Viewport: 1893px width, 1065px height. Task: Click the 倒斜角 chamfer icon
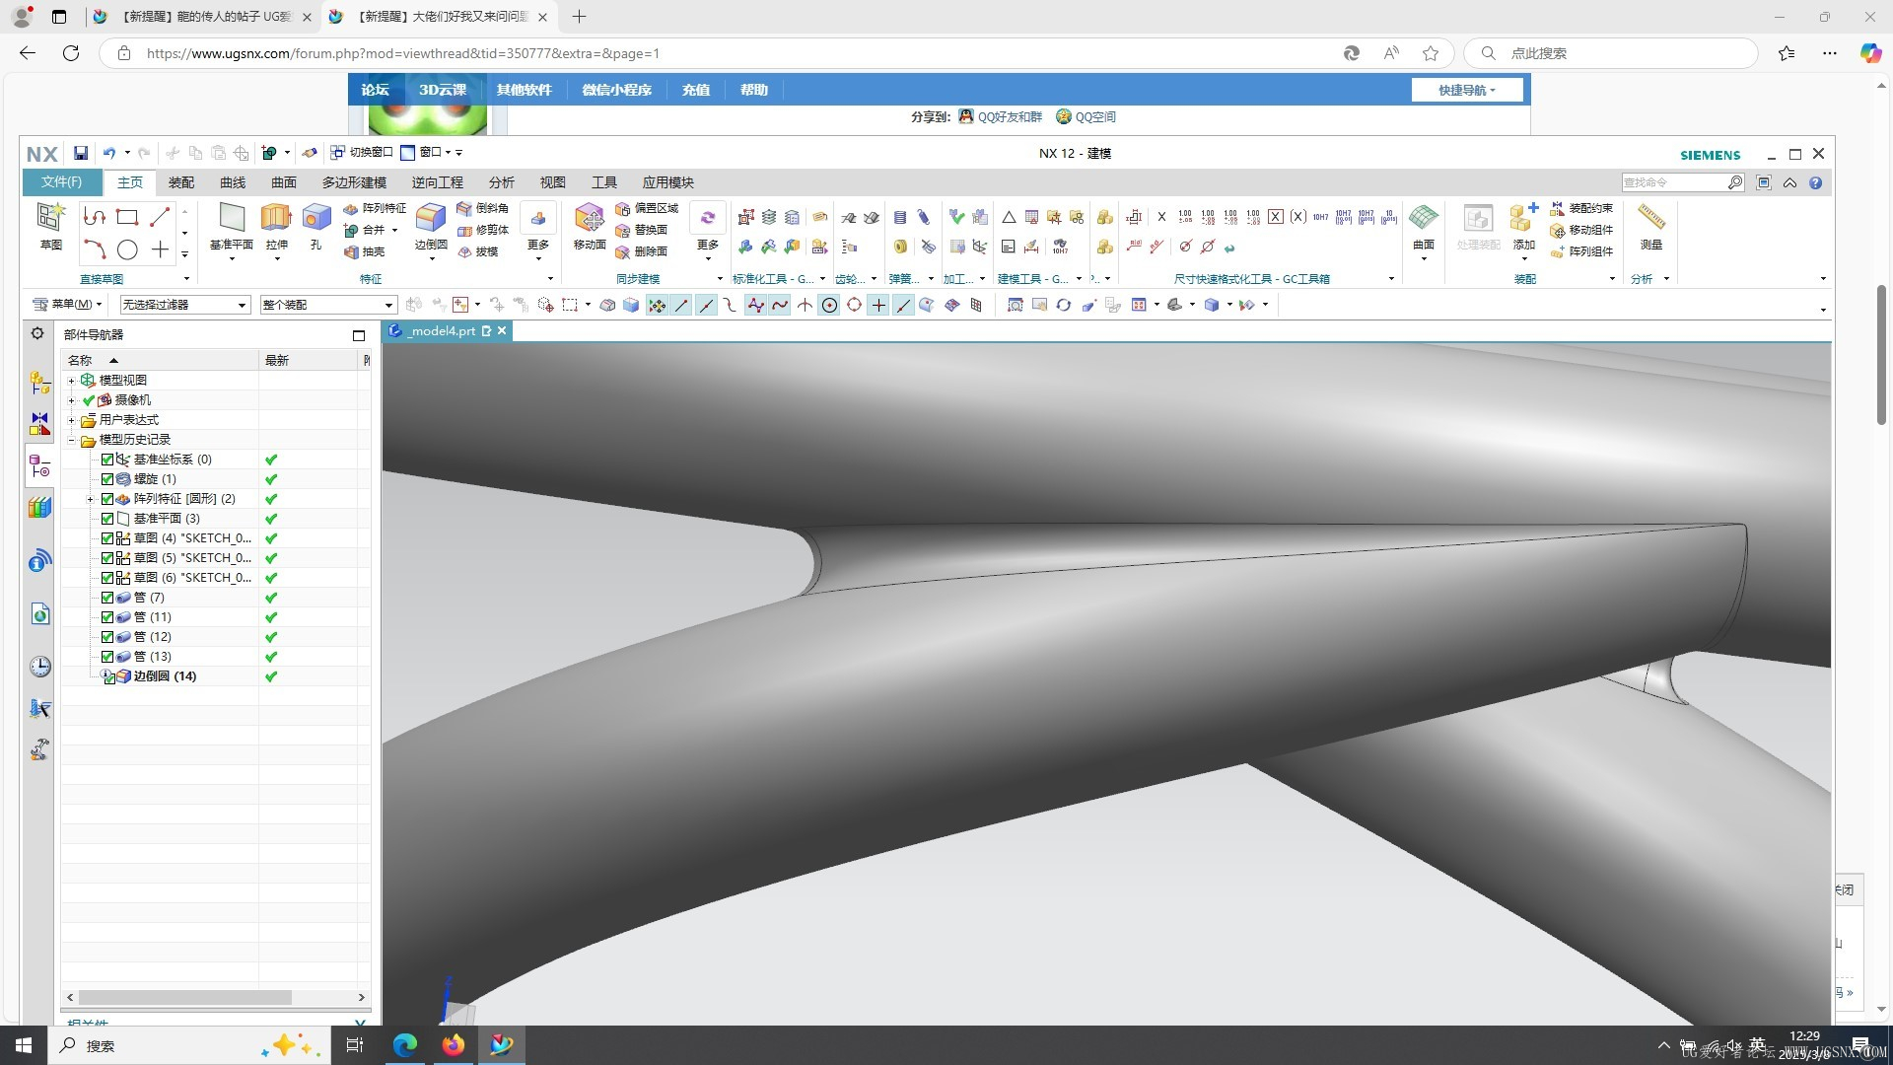click(x=464, y=209)
